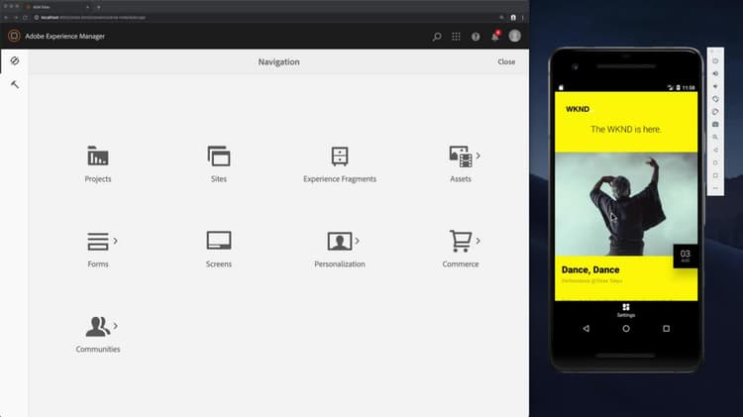Open the Personalization icon
Viewport: 743px width, 417px height.
tap(340, 242)
